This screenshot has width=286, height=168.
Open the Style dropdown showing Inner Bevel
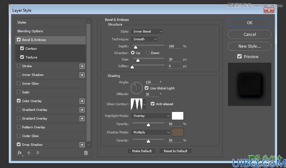[147, 32]
